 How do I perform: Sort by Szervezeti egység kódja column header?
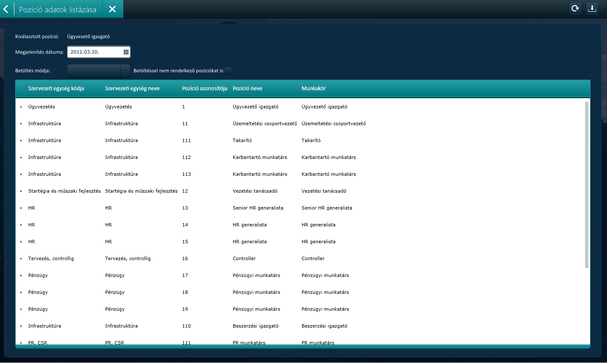56,89
